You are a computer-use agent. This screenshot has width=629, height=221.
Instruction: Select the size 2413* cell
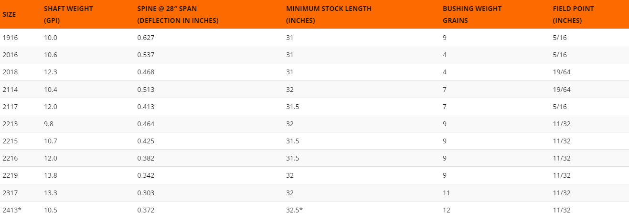pos(12,210)
